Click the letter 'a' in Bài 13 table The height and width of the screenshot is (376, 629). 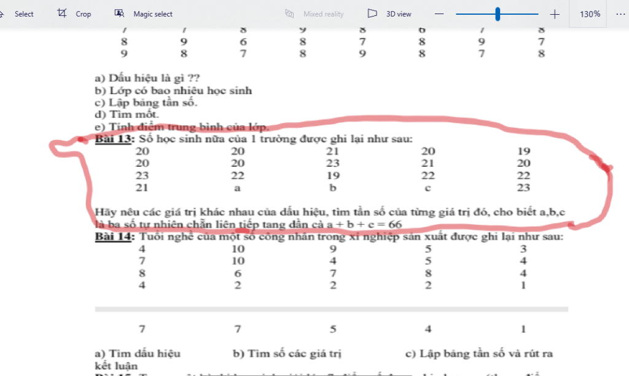coord(237,188)
